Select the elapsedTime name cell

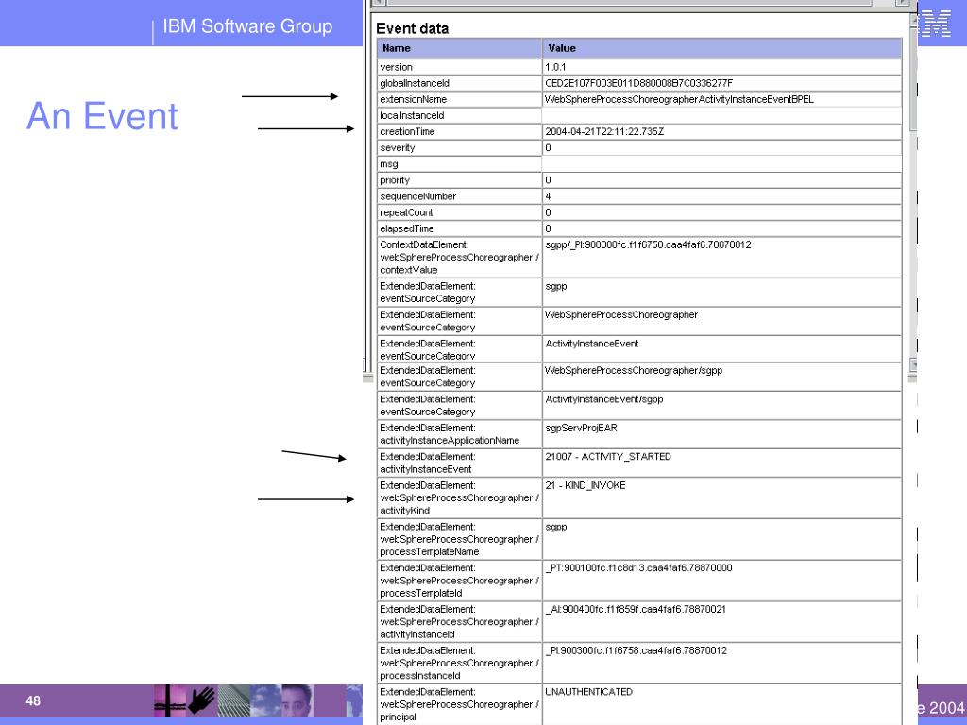pyautogui.click(x=460, y=228)
